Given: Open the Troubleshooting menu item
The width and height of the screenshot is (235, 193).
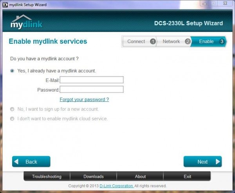Looking at the screenshot, I should click(x=47, y=177).
